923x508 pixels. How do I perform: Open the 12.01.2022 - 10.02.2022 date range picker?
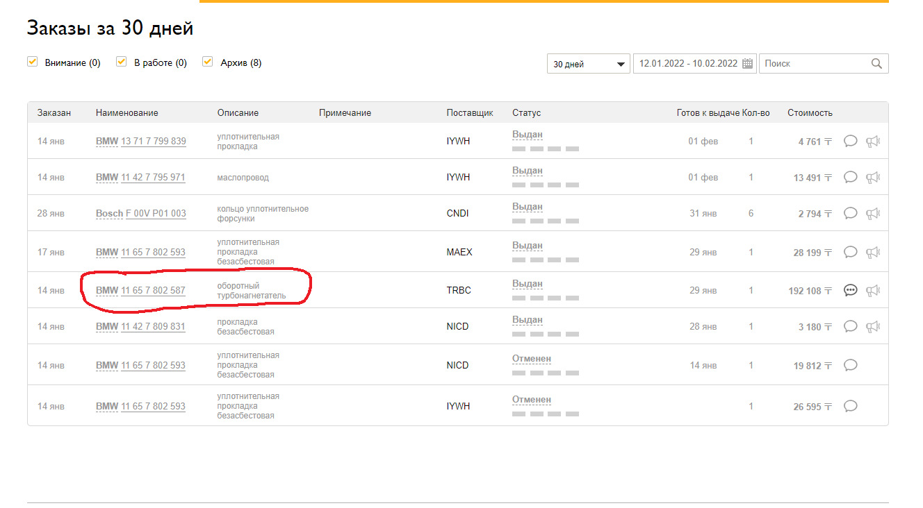click(x=688, y=63)
